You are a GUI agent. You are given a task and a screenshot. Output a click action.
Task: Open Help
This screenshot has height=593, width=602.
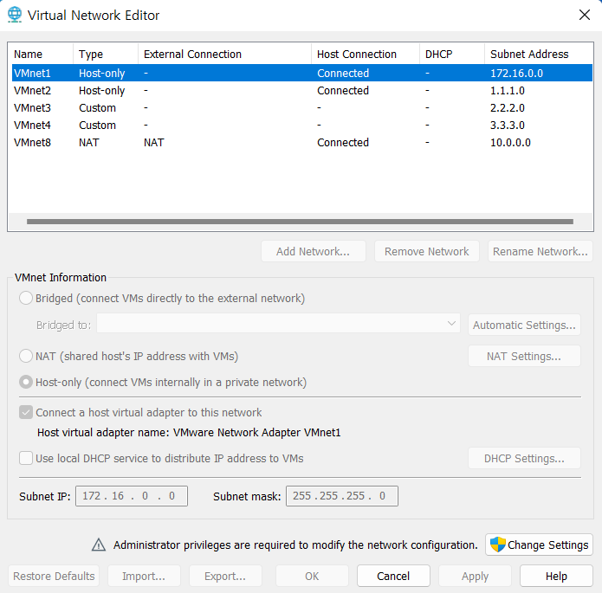[x=556, y=576]
